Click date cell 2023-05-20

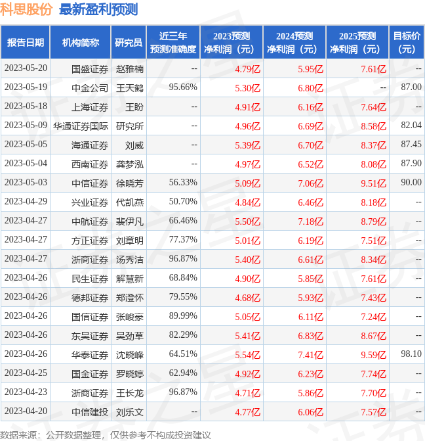(x=26, y=68)
